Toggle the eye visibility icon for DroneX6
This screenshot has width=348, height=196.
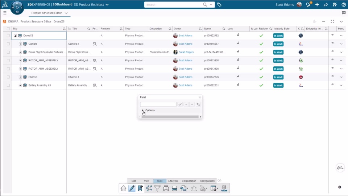click(x=332, y=35)
